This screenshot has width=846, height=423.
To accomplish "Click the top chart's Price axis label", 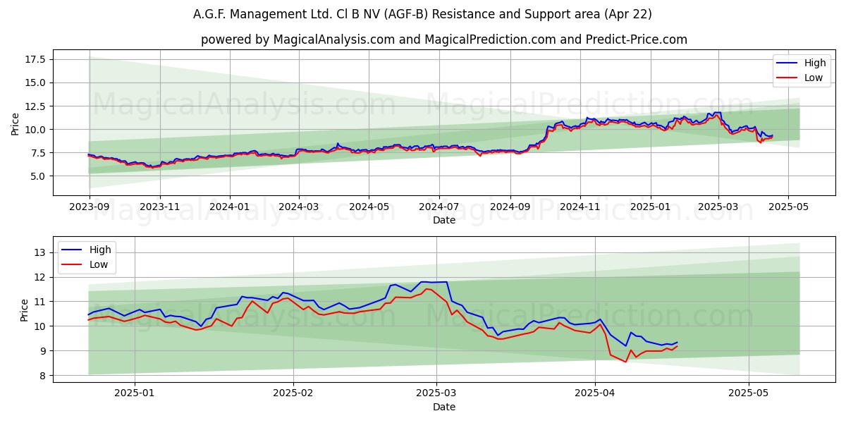I will pyautogui.click(x=16, y=123).
